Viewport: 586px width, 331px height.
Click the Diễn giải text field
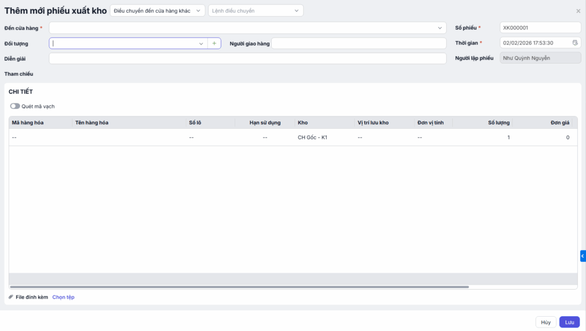point(247,58)
